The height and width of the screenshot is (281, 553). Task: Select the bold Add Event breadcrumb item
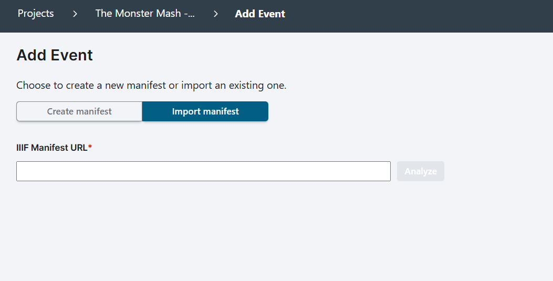(x=260, y=14)
